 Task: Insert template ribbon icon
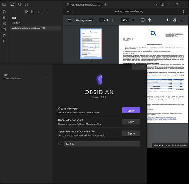tap(4, 35)
